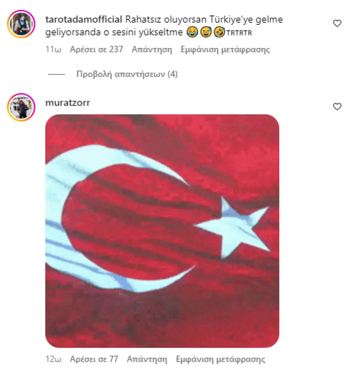The width and height of the screenshot is (350, 374).
Task: Visit the tarotadamofficial username link
Action: point(84,19)
